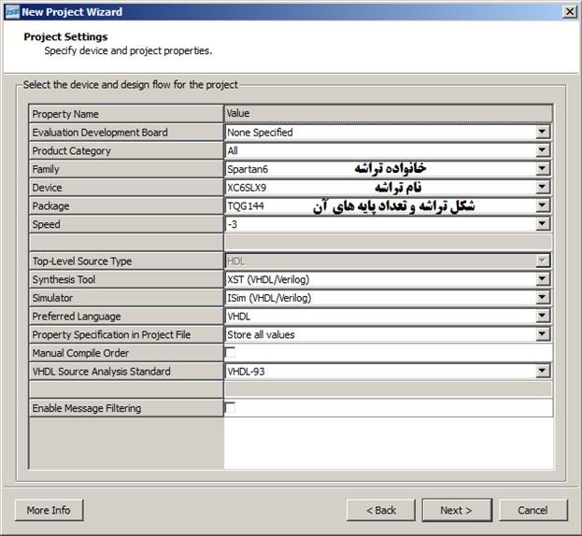582x536 pixels.
Task: Open the Evaluation Development Board dropdown
Action: (x=542, y=132)
